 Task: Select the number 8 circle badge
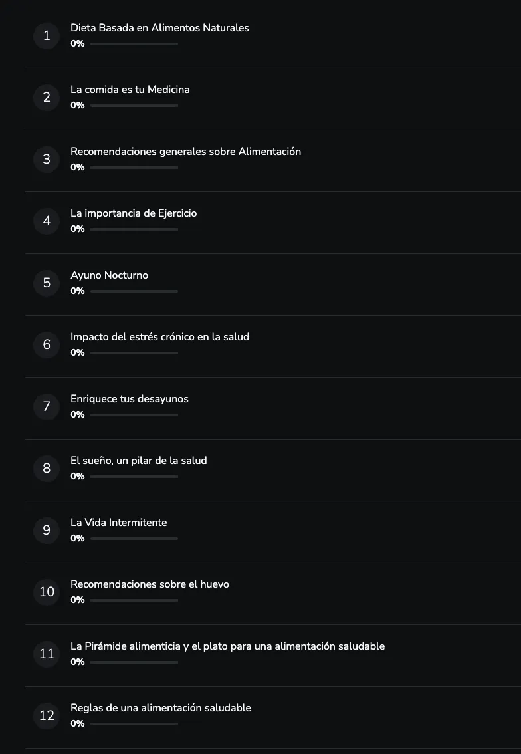pos(47,468)
